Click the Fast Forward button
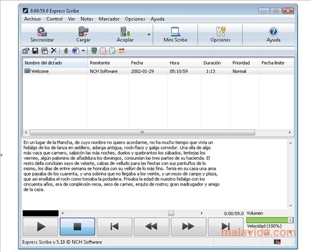Viewport: 311px width, 252px height. [x=188, y=227]
